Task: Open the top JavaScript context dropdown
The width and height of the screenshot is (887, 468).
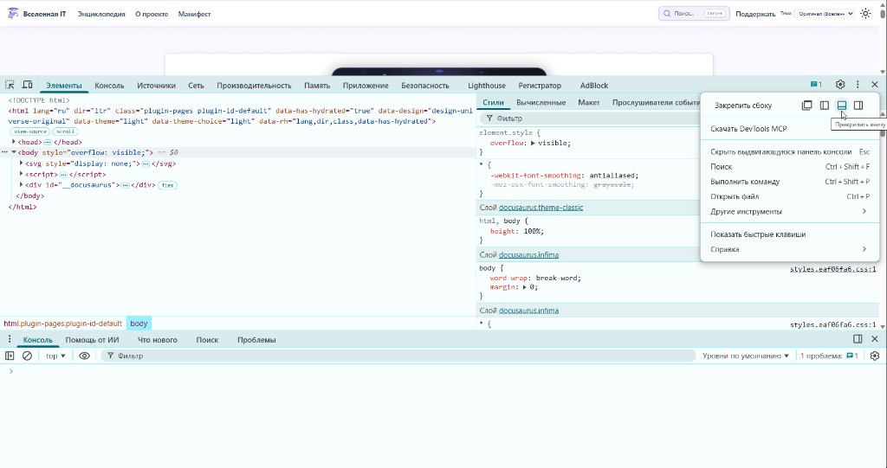Action: tap(55, 356)
